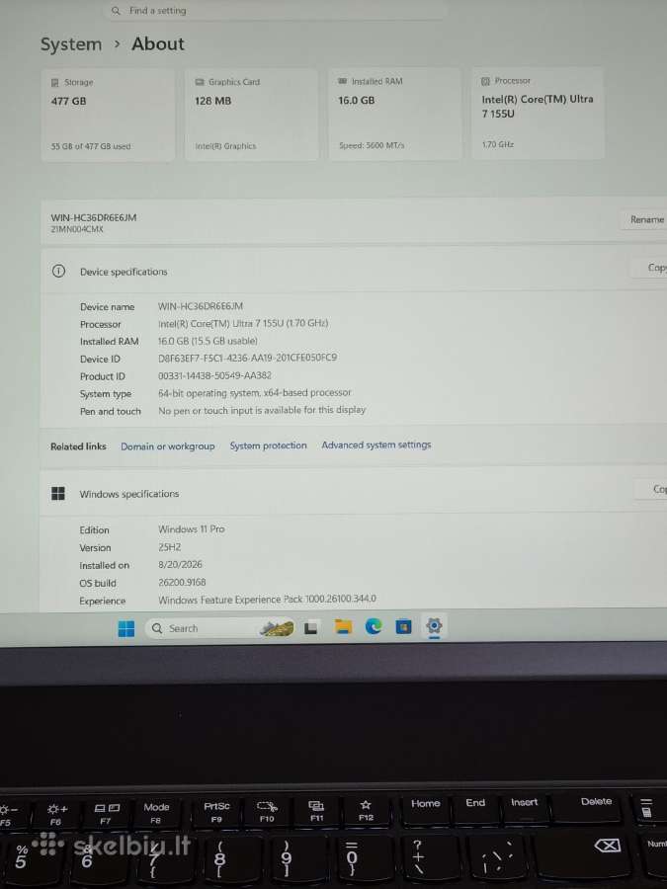Click the Windows specifications logo icon
Screen dimensions: 667x889
[x=58, y=493]
